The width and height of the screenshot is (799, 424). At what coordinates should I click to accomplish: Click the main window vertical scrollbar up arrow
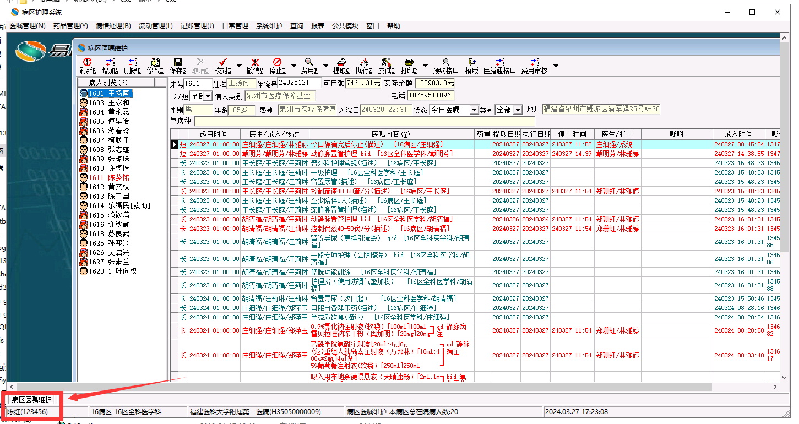[786, 37]
